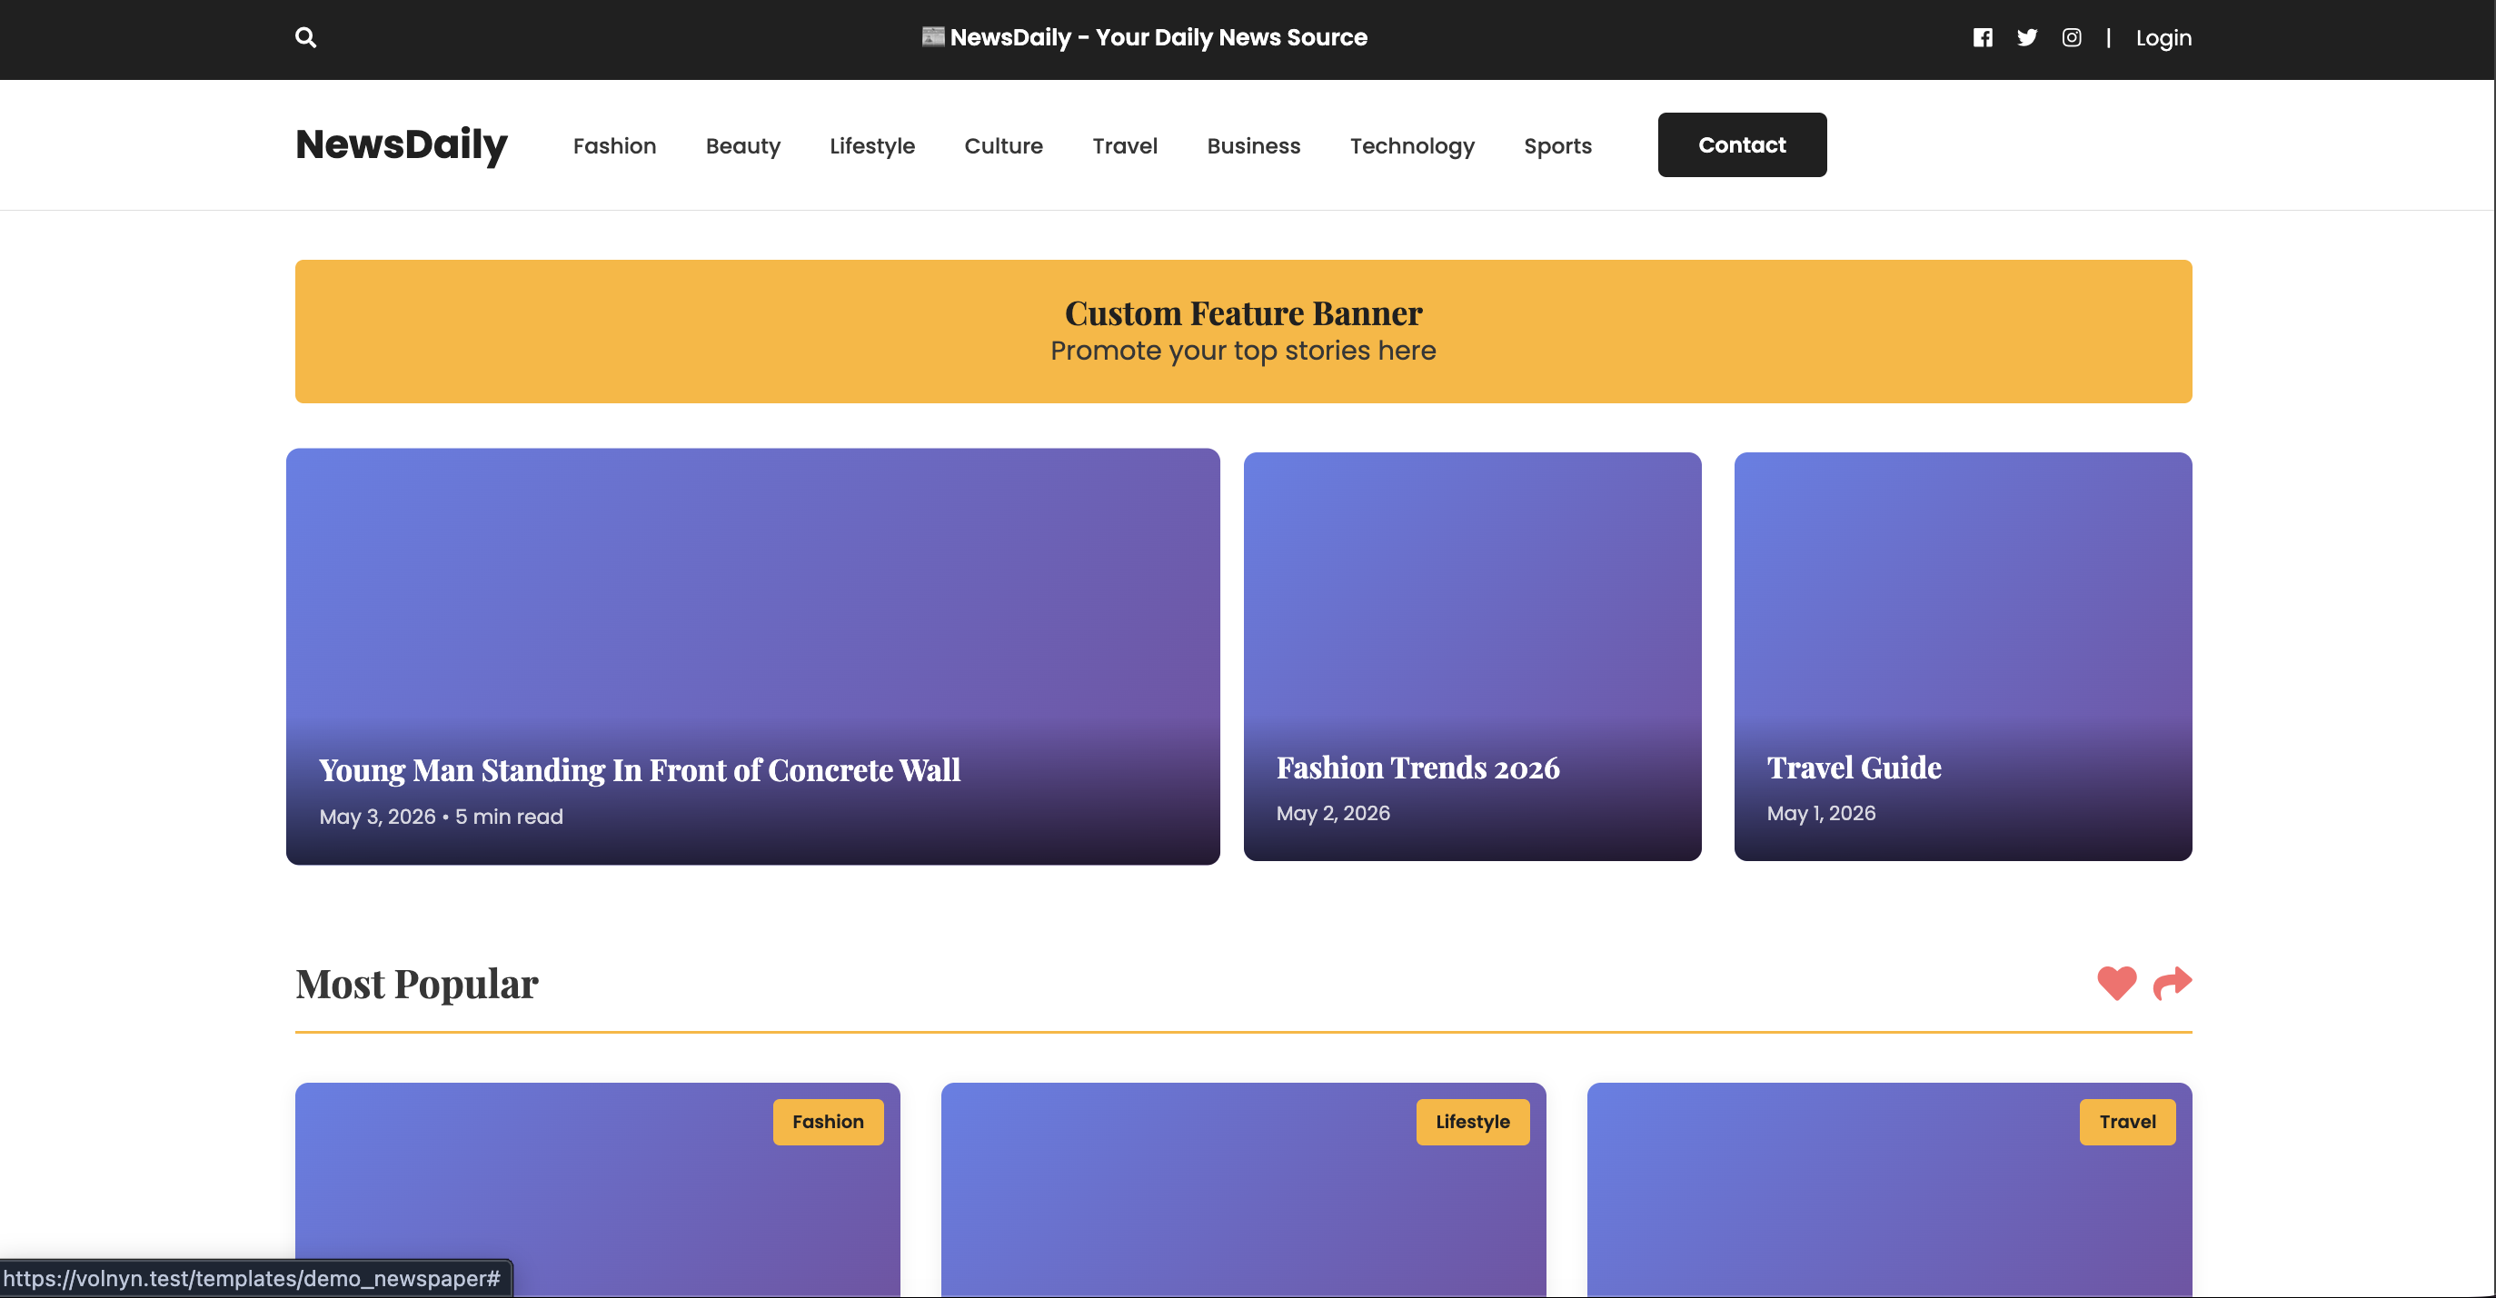Click the Login link
This screenshot has width=2496, height=1298.
[2163, 38]
